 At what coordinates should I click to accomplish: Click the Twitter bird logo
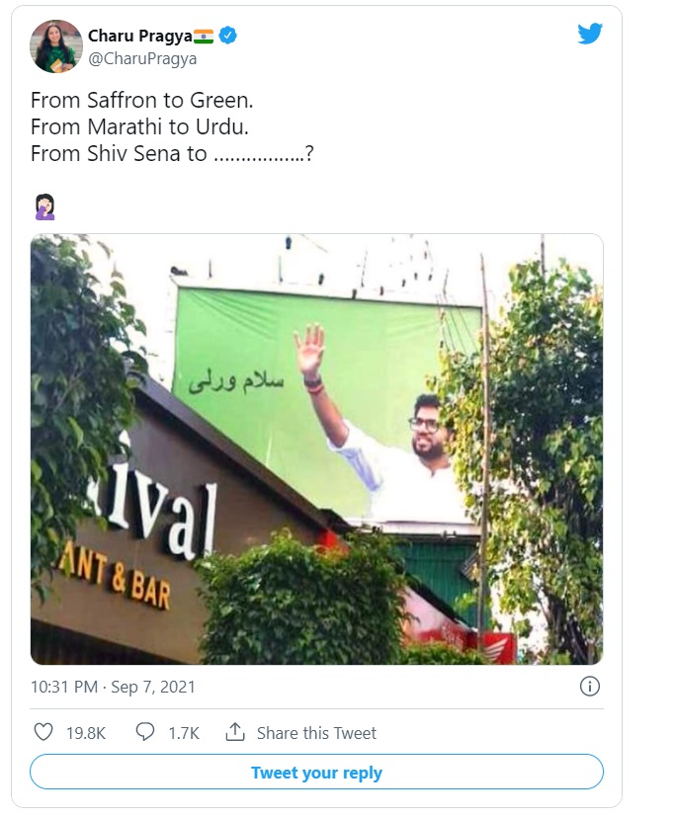point(590,33)
